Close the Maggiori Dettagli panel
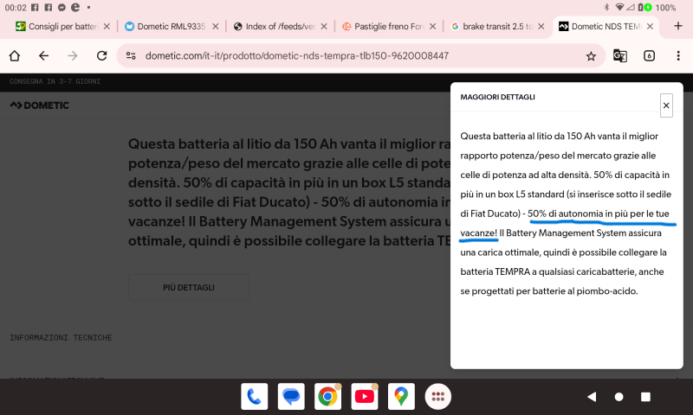Image resolution: width=693 pixels, height=415 pixels. [x=666, y=105]
